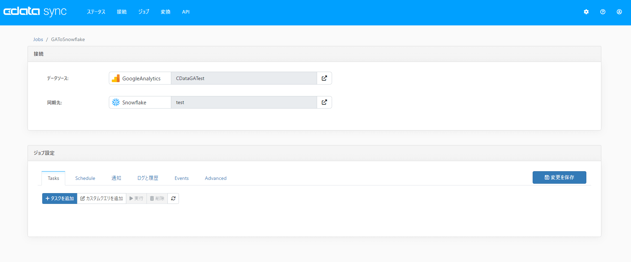
Task: Go to the 接続 menu item
Action: 122,12
